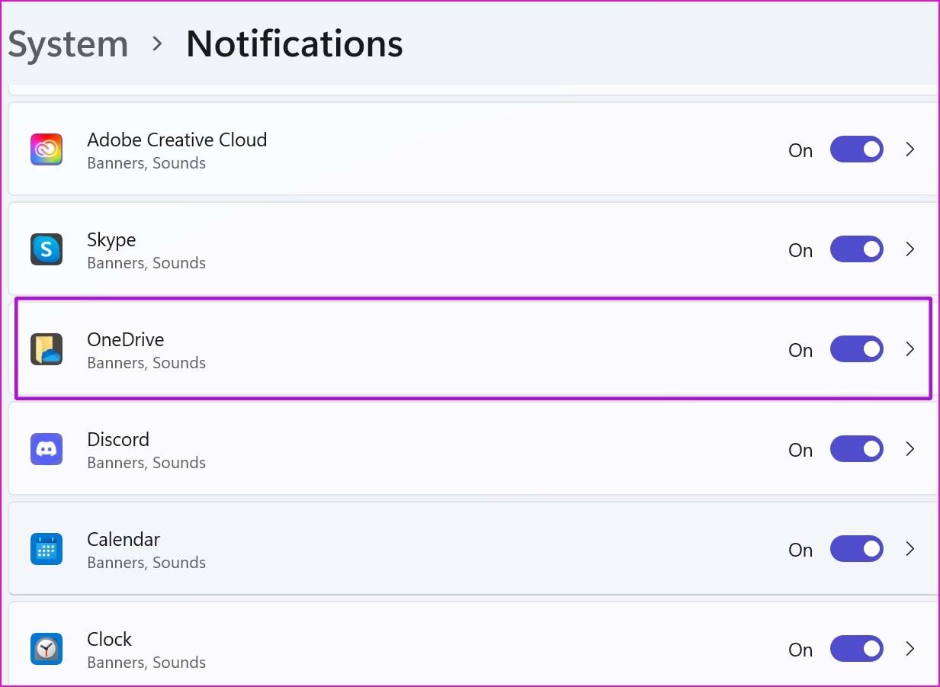The height and width of the screenshot is (687, 940).
Task: Disable Skype notifications toggle
Action: [856, 249]
